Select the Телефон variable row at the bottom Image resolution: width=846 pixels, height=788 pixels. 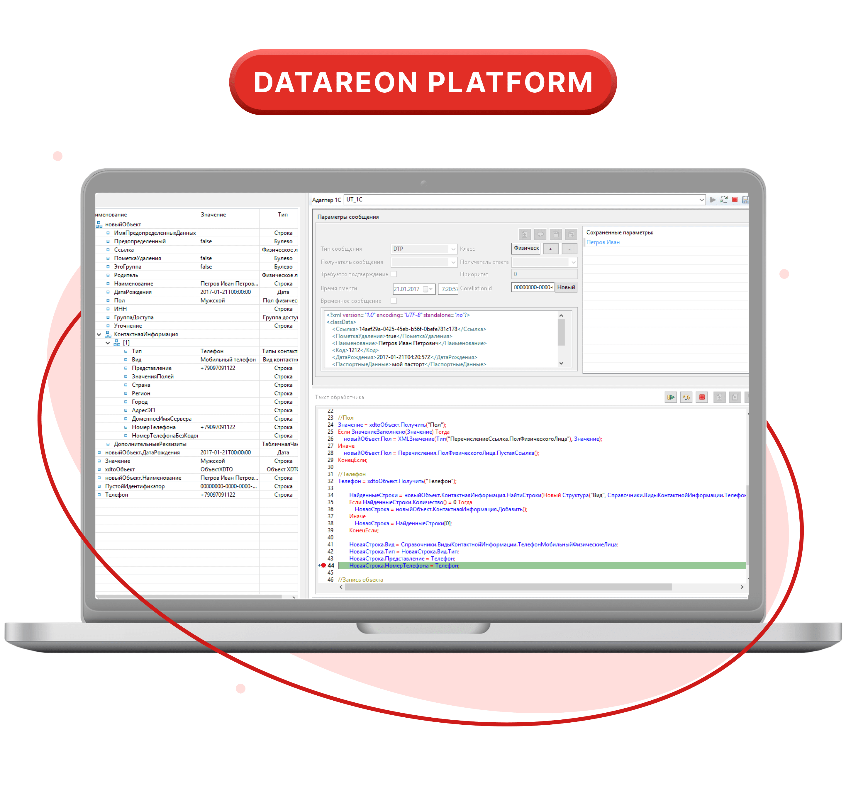tap(196, 495)
